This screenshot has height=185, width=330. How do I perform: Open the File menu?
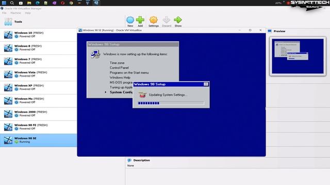(4, 13)
